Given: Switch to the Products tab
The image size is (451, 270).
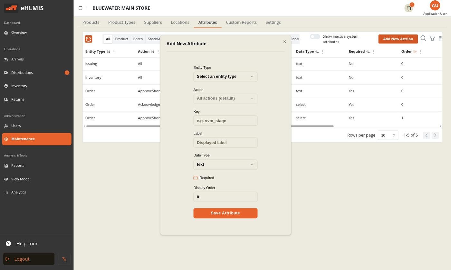Looking at the screenshot, I should [91, 23].
